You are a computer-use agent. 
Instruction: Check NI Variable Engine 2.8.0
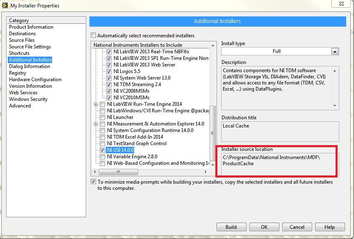pos(102,157)
